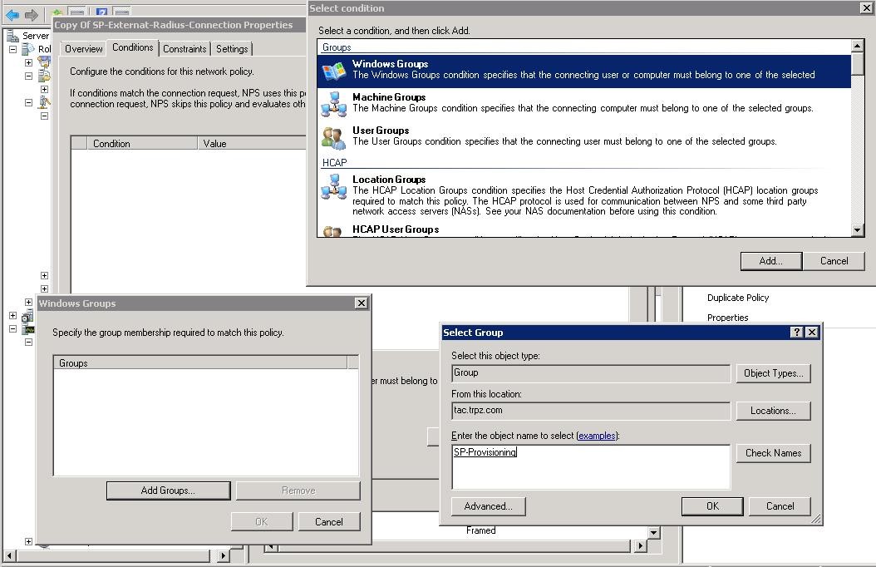
Task: Select the HCAP User Groups icon
Action: click(332, 233)
